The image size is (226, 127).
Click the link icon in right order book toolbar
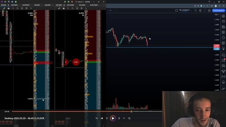point(59,8)
